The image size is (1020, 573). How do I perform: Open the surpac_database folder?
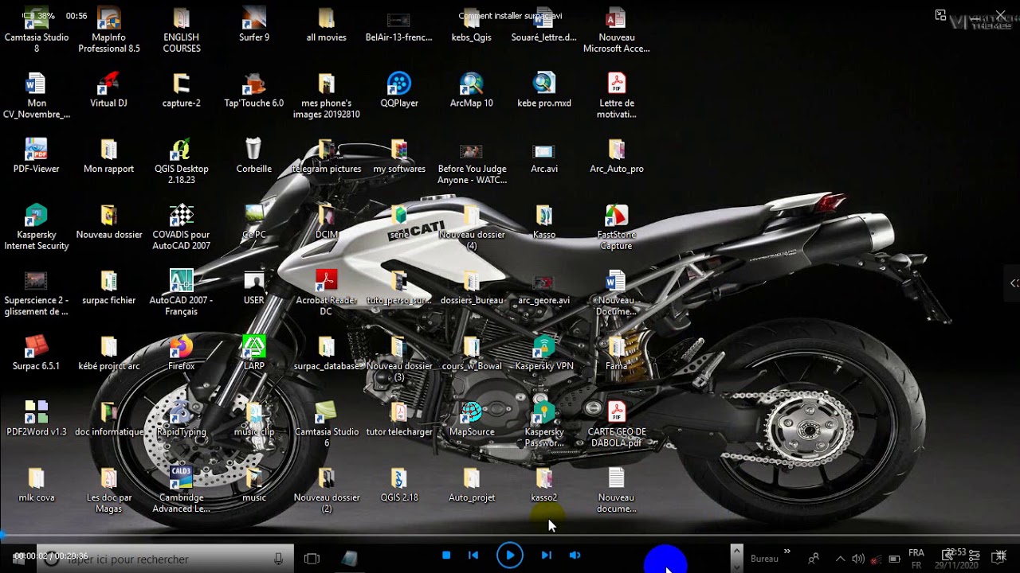327,353
